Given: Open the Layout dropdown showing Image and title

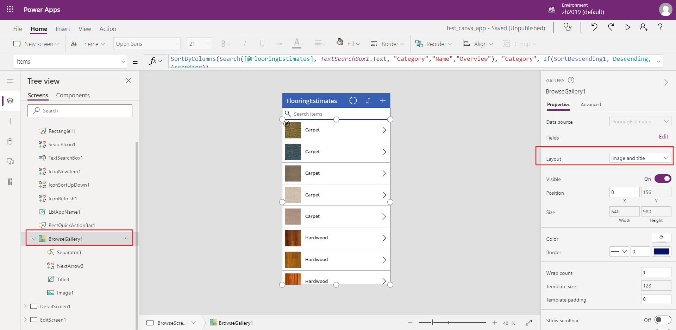Looking at the screenshot, I should (x=640, y=158).
